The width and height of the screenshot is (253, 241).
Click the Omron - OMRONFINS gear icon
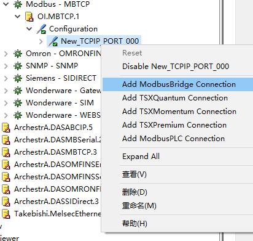click(18, 54)
